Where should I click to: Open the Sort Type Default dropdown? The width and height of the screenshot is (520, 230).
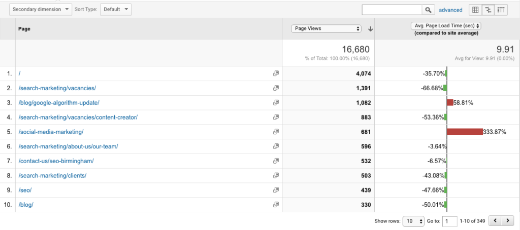coord(116,9)
